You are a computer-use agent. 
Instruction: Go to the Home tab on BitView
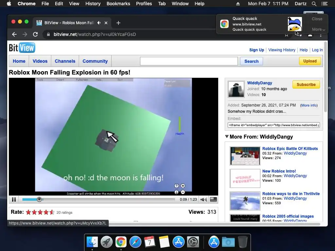point(19,61)
